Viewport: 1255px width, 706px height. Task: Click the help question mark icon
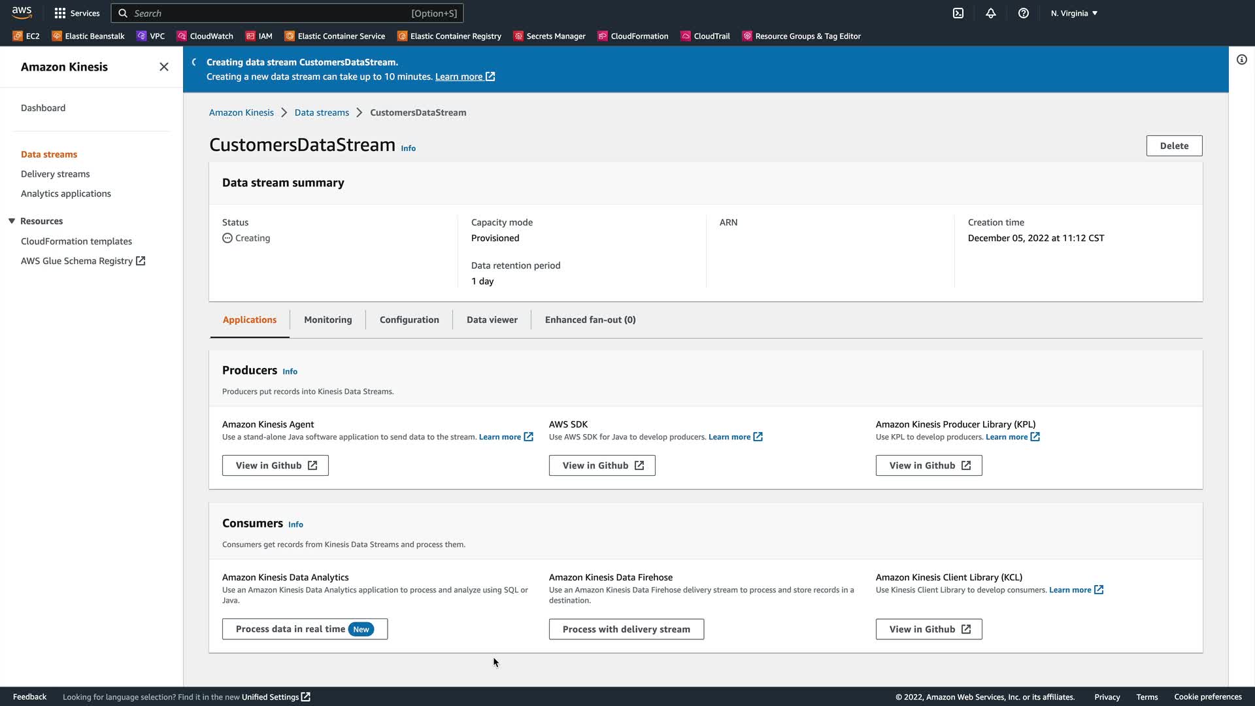point(1024,13)
